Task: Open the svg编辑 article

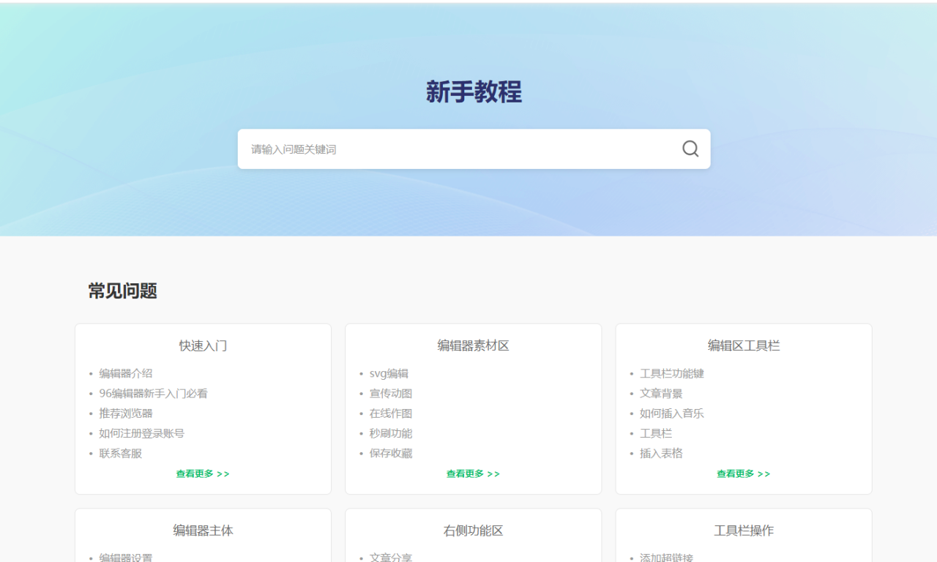Action: pyautogui.click(x=389, y=373)
